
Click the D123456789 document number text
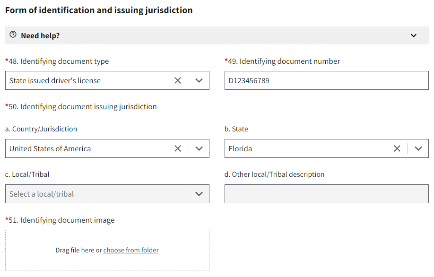[248, 80]
